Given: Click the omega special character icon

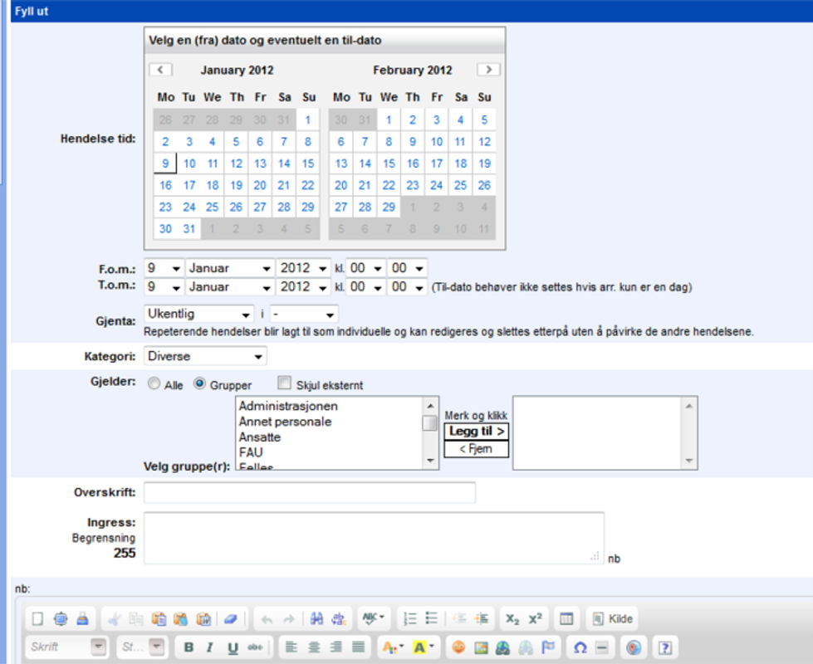Looking at the screenshot, I should click(580, 647).
